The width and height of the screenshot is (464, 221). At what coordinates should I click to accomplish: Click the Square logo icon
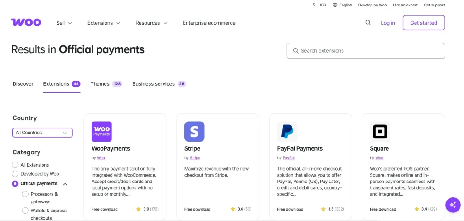(380, 131)
